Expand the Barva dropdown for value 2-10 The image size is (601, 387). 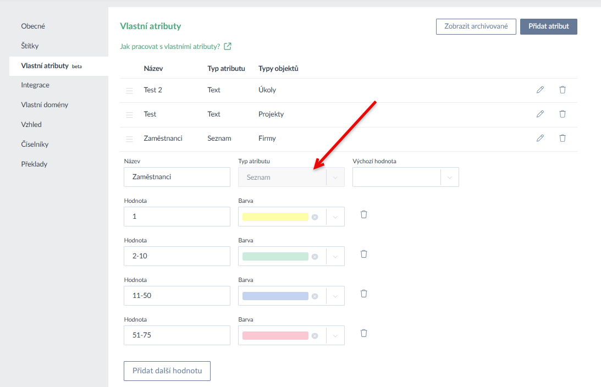(335, 257)
